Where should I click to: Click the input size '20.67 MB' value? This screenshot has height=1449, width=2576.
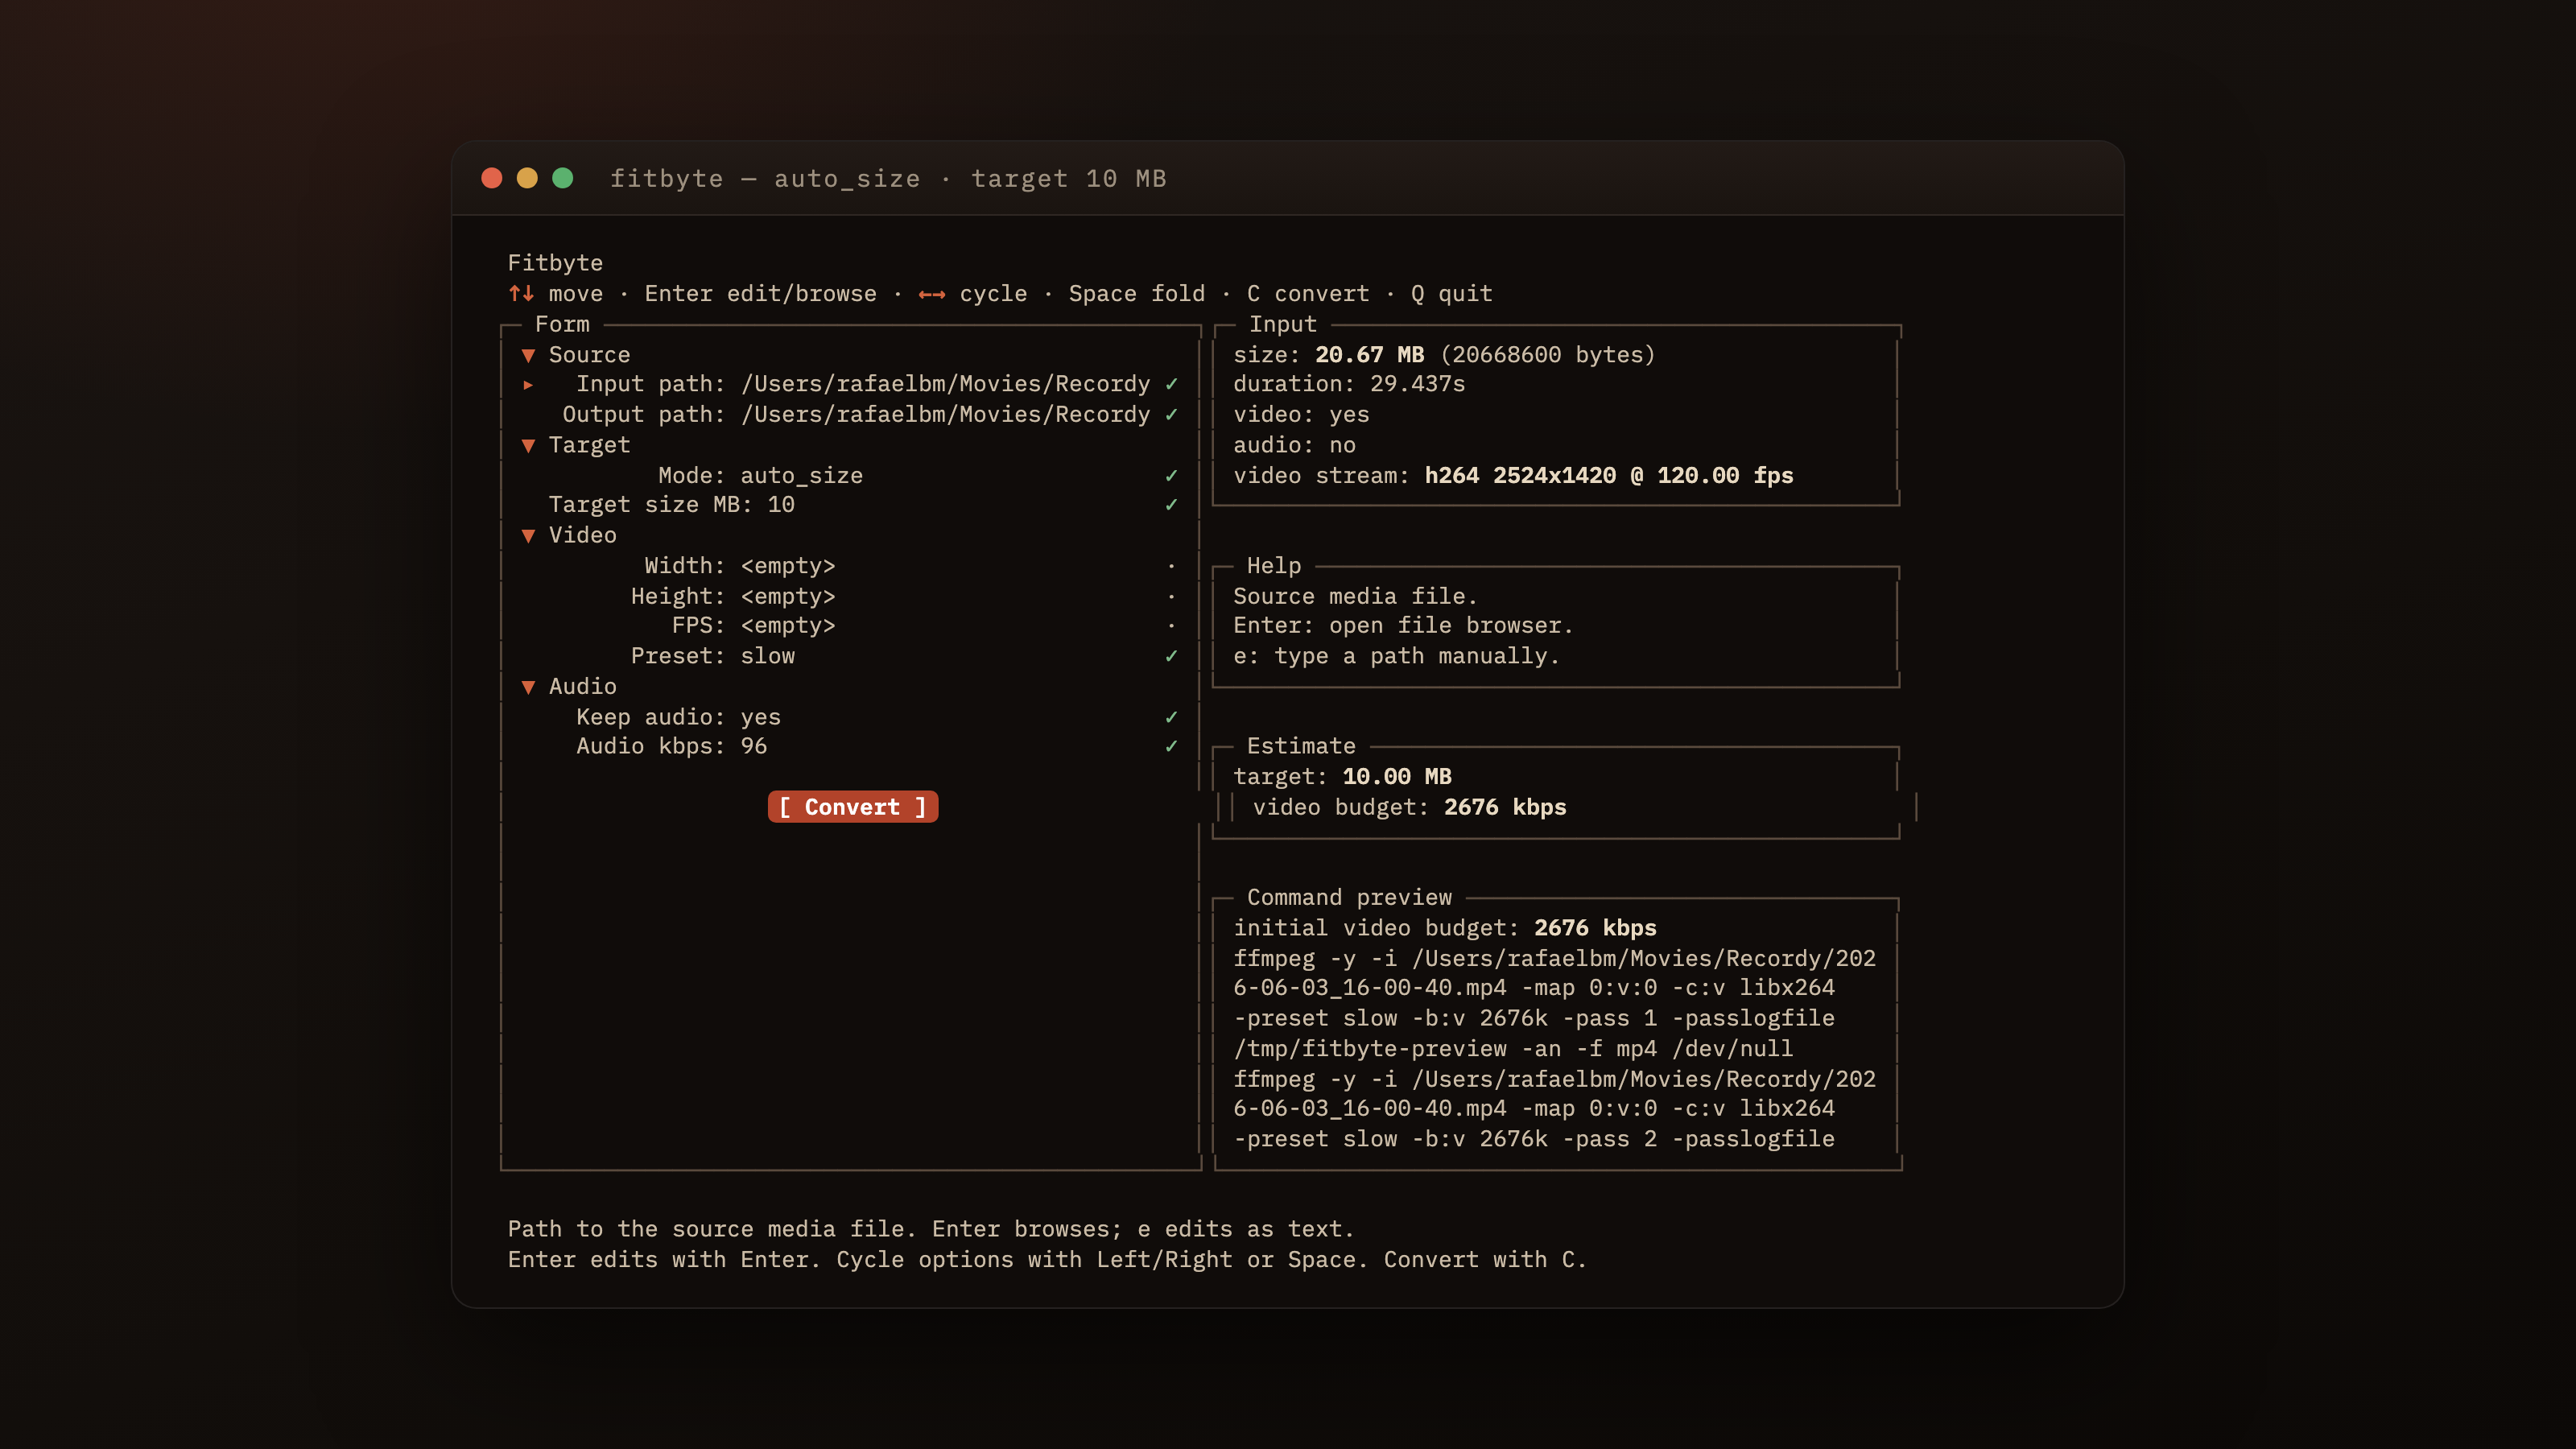[x=1369, y=355]
